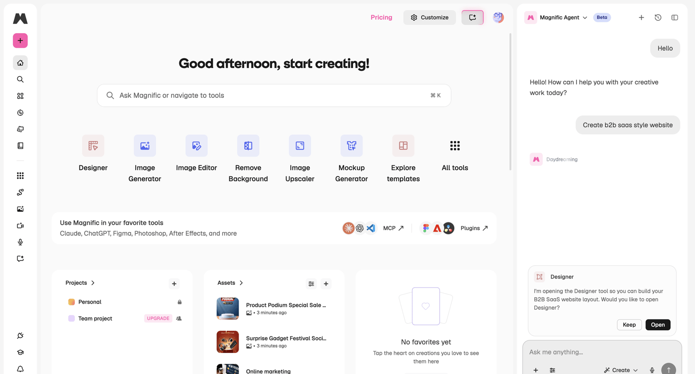The image size is (695, 374).
Task: Open the sidebar AI chat sparkle icon
Action: click(x=20, y=259)
